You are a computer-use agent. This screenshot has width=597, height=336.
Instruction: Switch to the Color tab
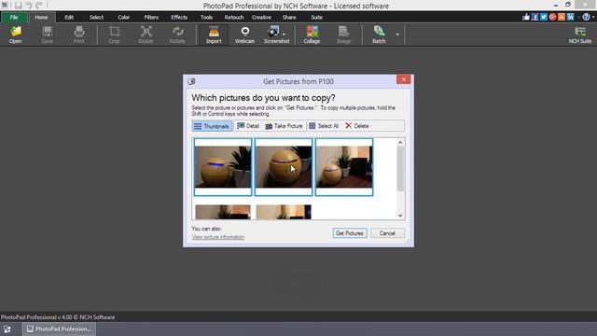point(124,17)
